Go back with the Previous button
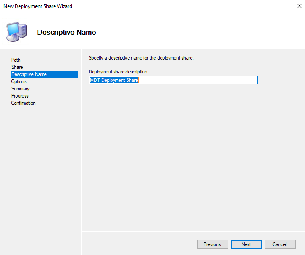This screenshot has height=255, width=305. [x=212, y=244]
